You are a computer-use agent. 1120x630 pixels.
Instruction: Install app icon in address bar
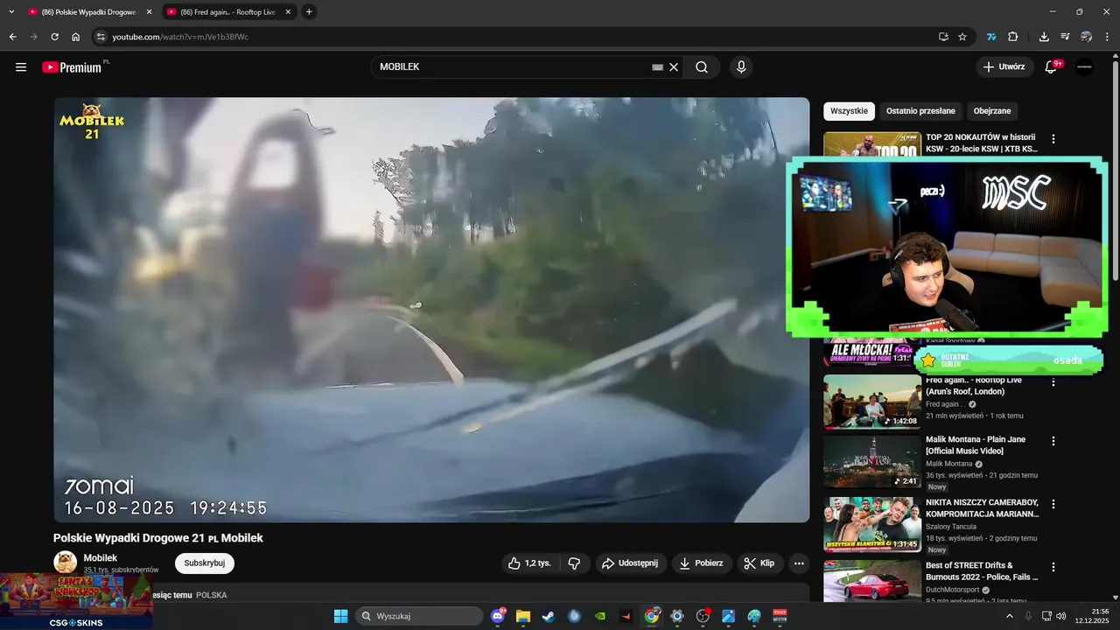tap(943, 37)
